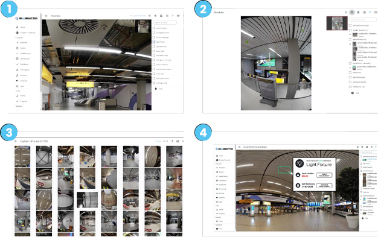The width and height of the screenshot is (378, 237).
Task: Tick the 'nothing visible' checkbox in panel 1
Action: click(154, 83)
